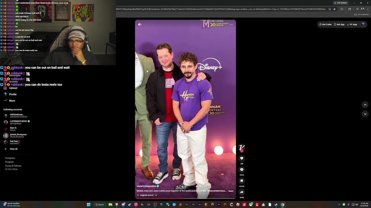Open the original sound music link
This screenshot has width=371, height=208.
coord(147,195)
